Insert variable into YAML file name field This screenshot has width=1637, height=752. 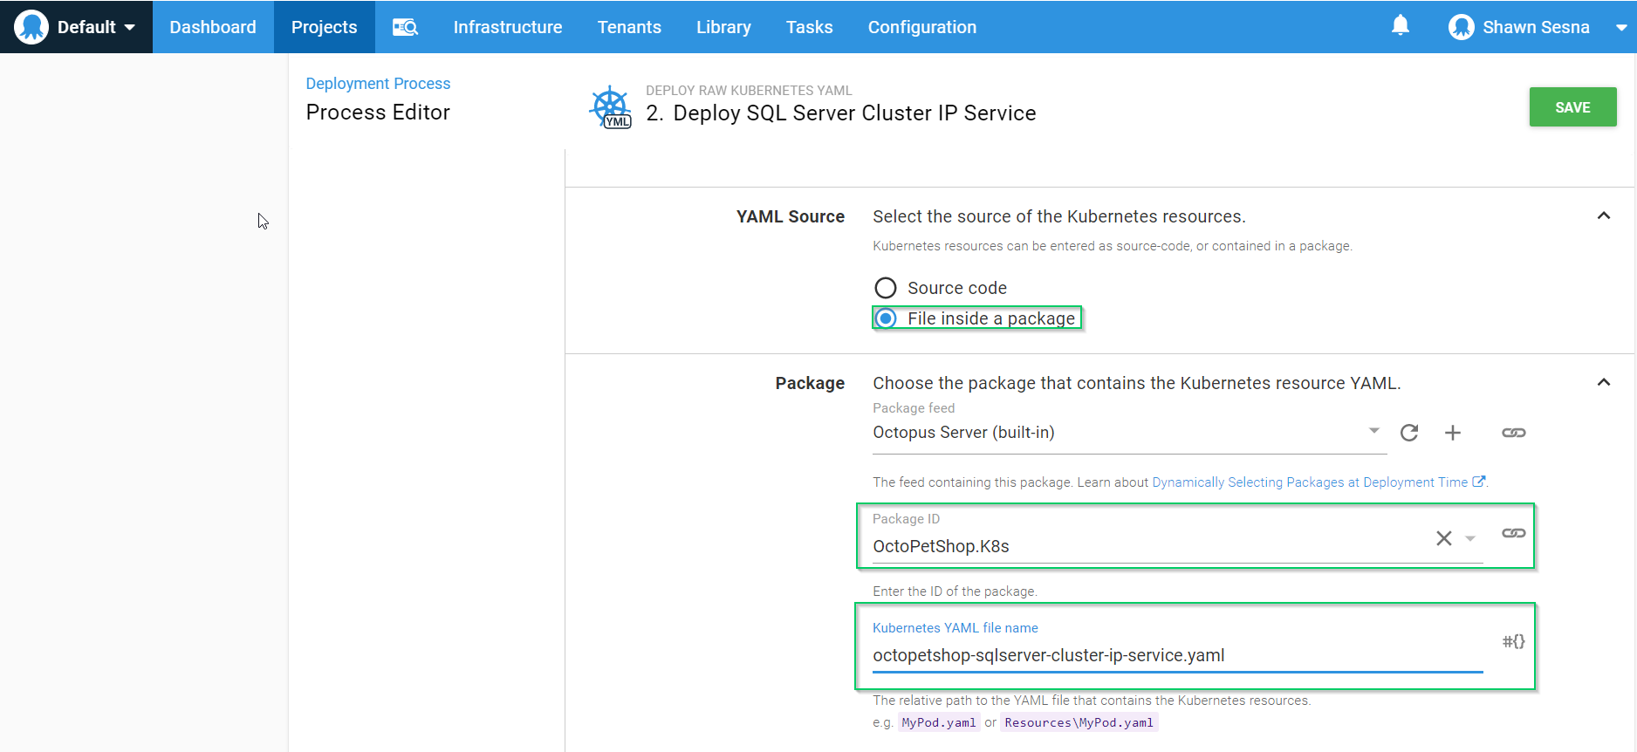(1513, 642)
